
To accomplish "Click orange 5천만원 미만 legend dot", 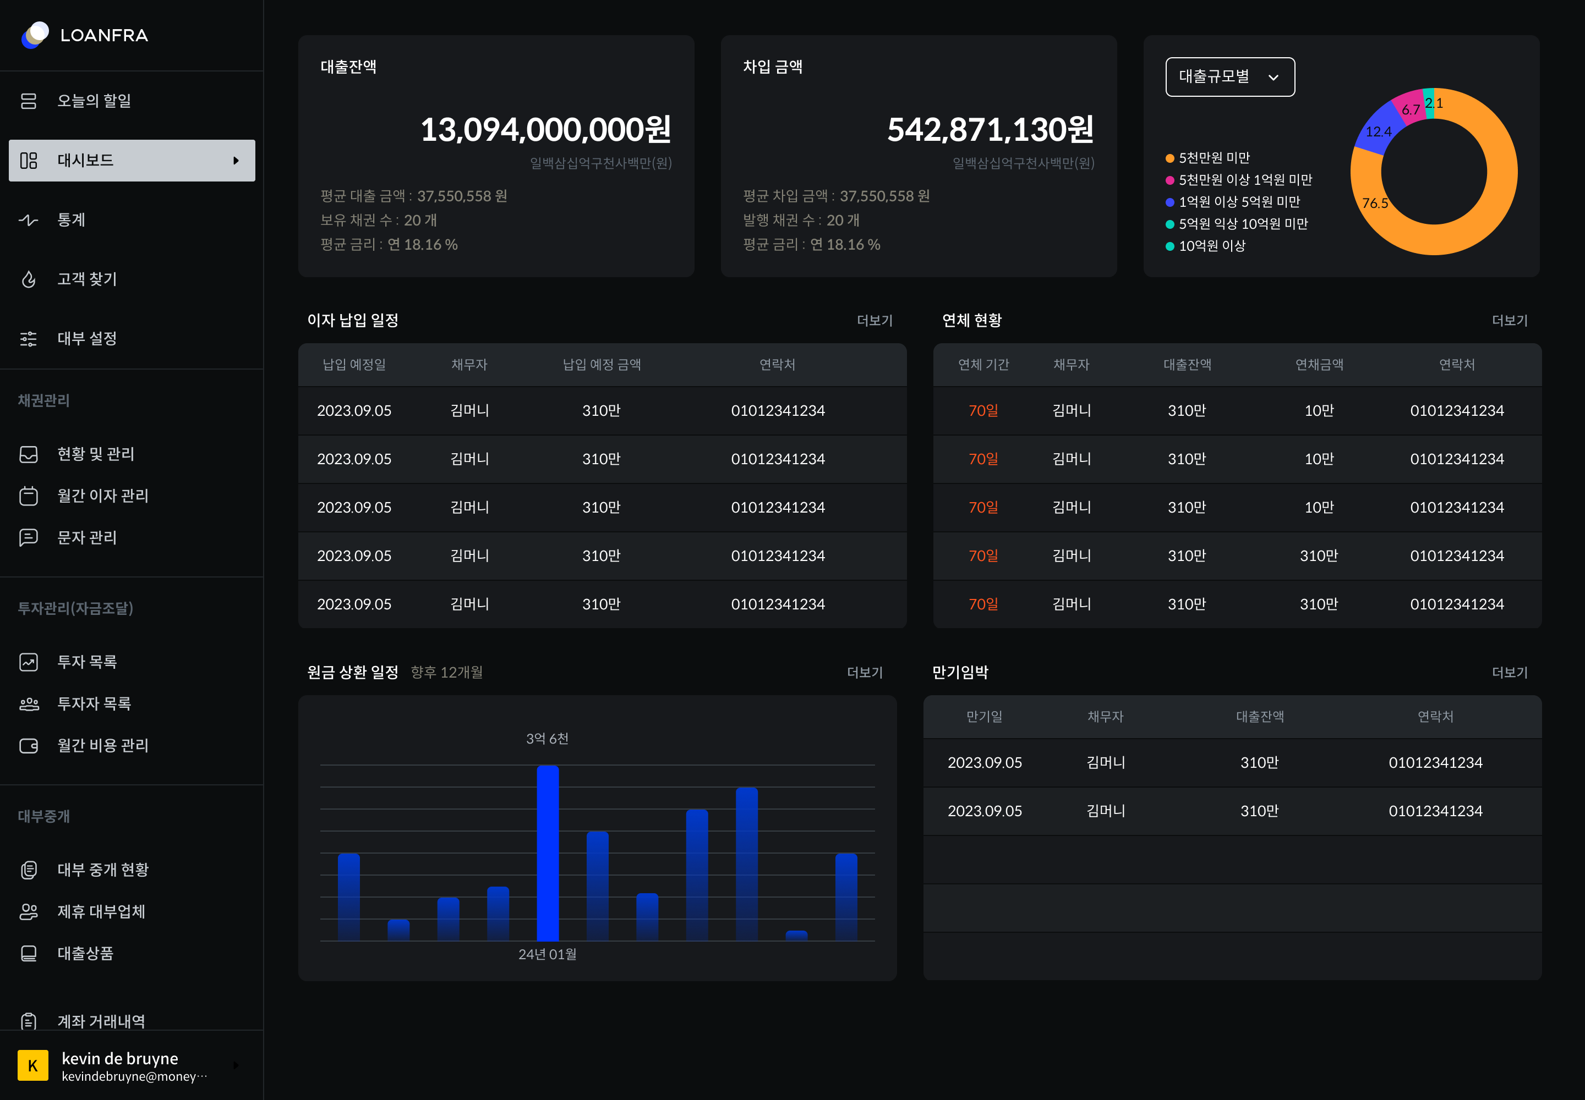I will pos(1170,158).
